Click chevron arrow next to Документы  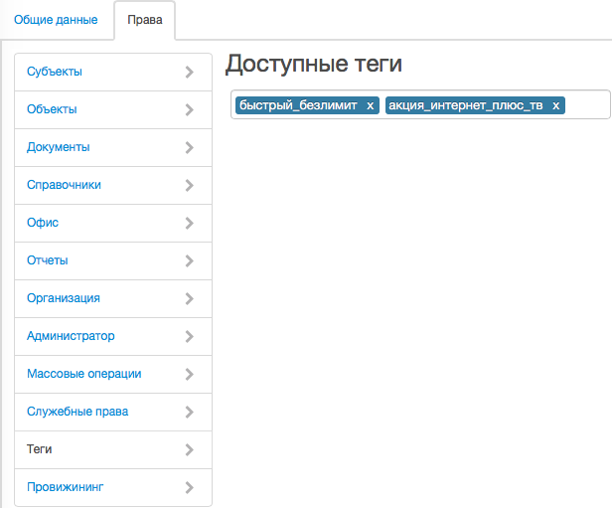coord(190,147)
